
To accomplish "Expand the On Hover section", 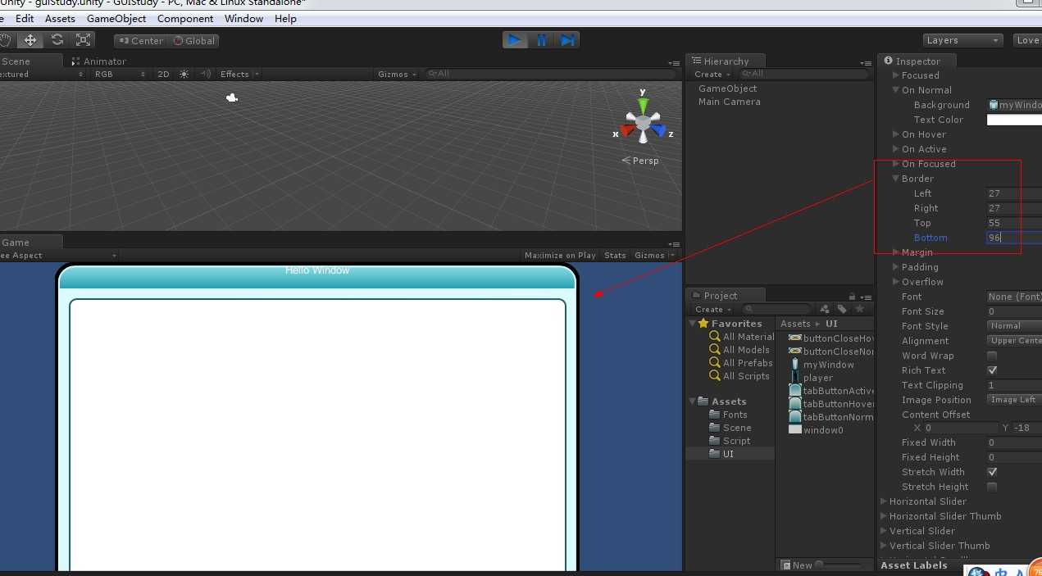I will pyautogui.click(x=896, y=134).
